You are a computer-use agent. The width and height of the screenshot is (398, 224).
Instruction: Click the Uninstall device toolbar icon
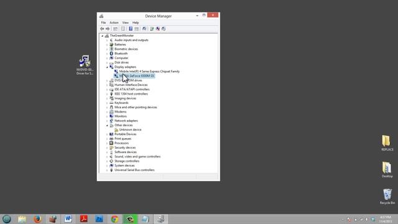[157, 29]
